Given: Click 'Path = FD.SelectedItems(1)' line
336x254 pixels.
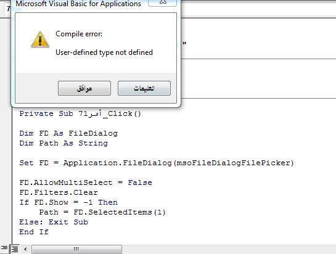Looking at the screenshot, I should click(102, 212).
